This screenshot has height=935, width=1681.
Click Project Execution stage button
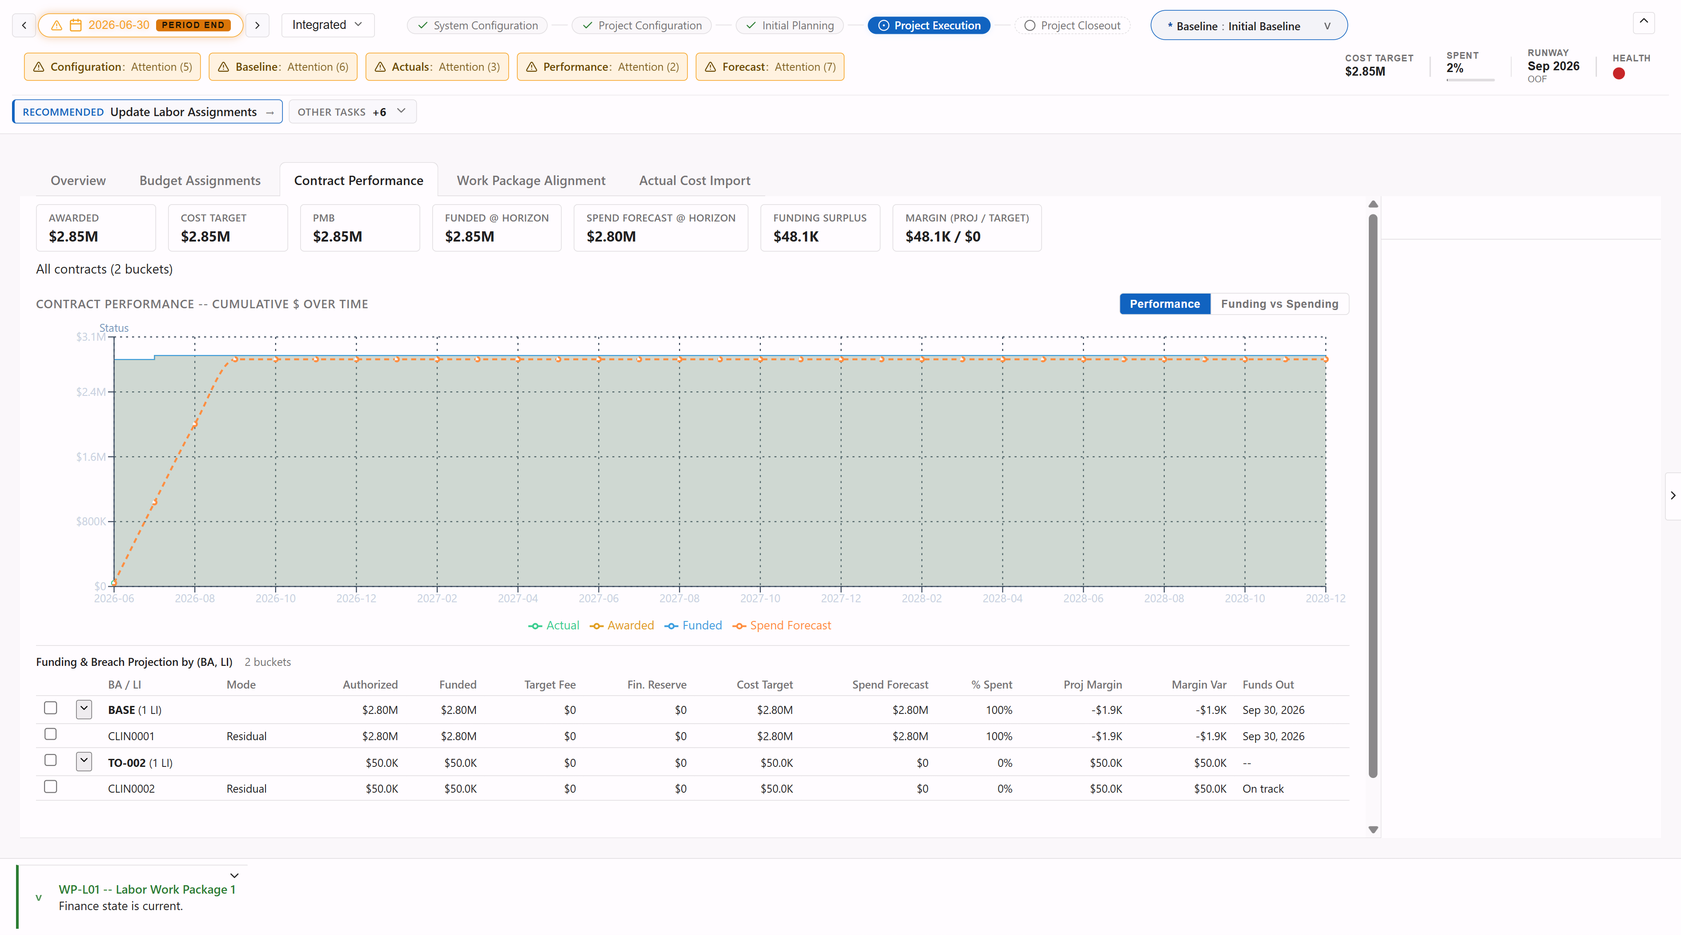(929, 25)
